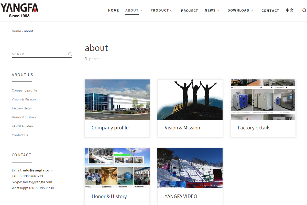The image size is (307, 205).
Task: Open Vision & Mission sidebar link
Action: (24, 99)
